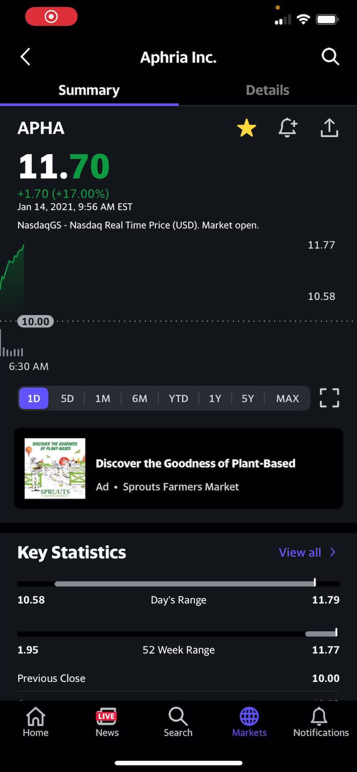357x772 pixels.
Task: Select the 5D chart range
Action: tap(67, 398)
